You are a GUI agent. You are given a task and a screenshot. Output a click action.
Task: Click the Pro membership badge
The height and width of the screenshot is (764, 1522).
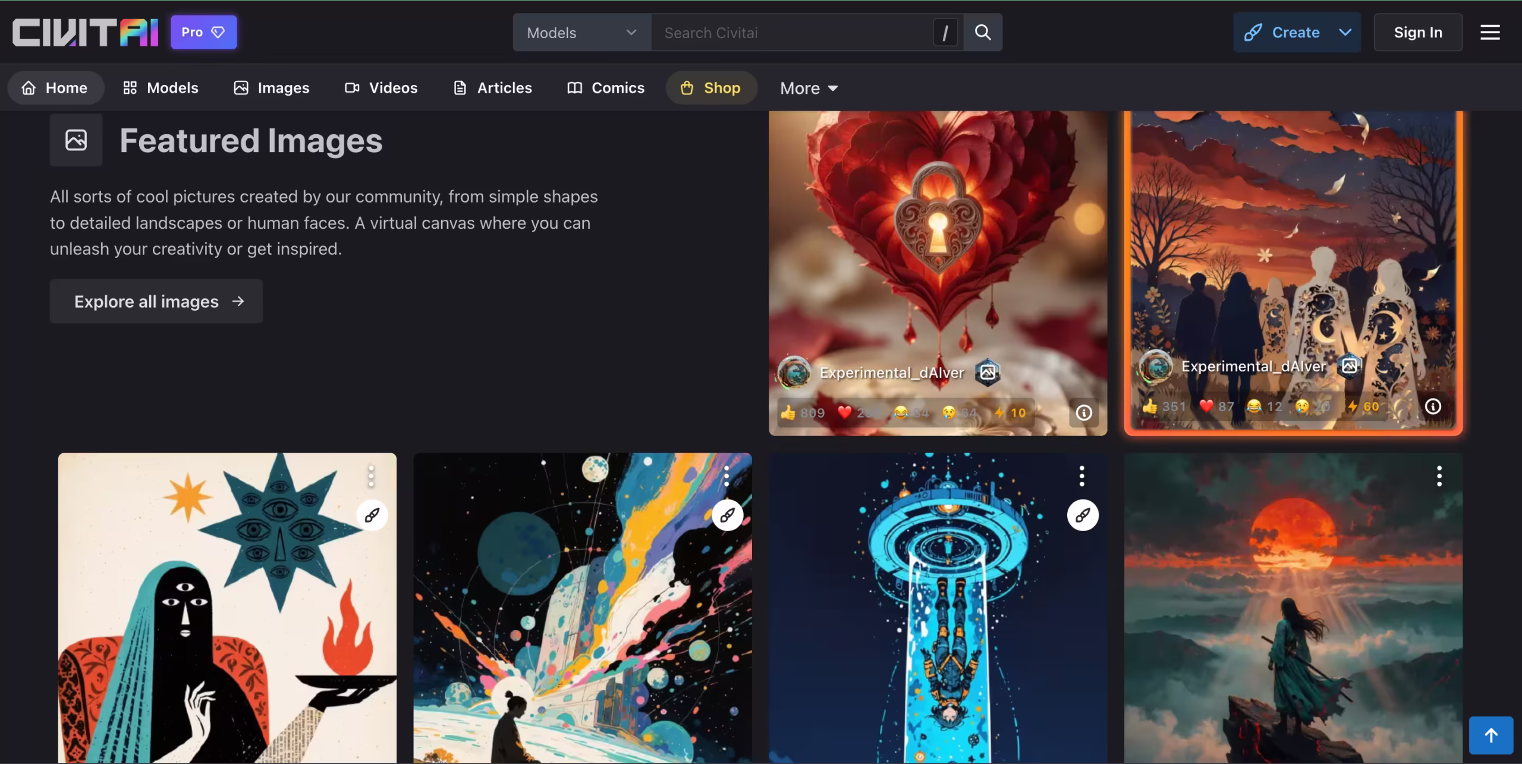203,32
